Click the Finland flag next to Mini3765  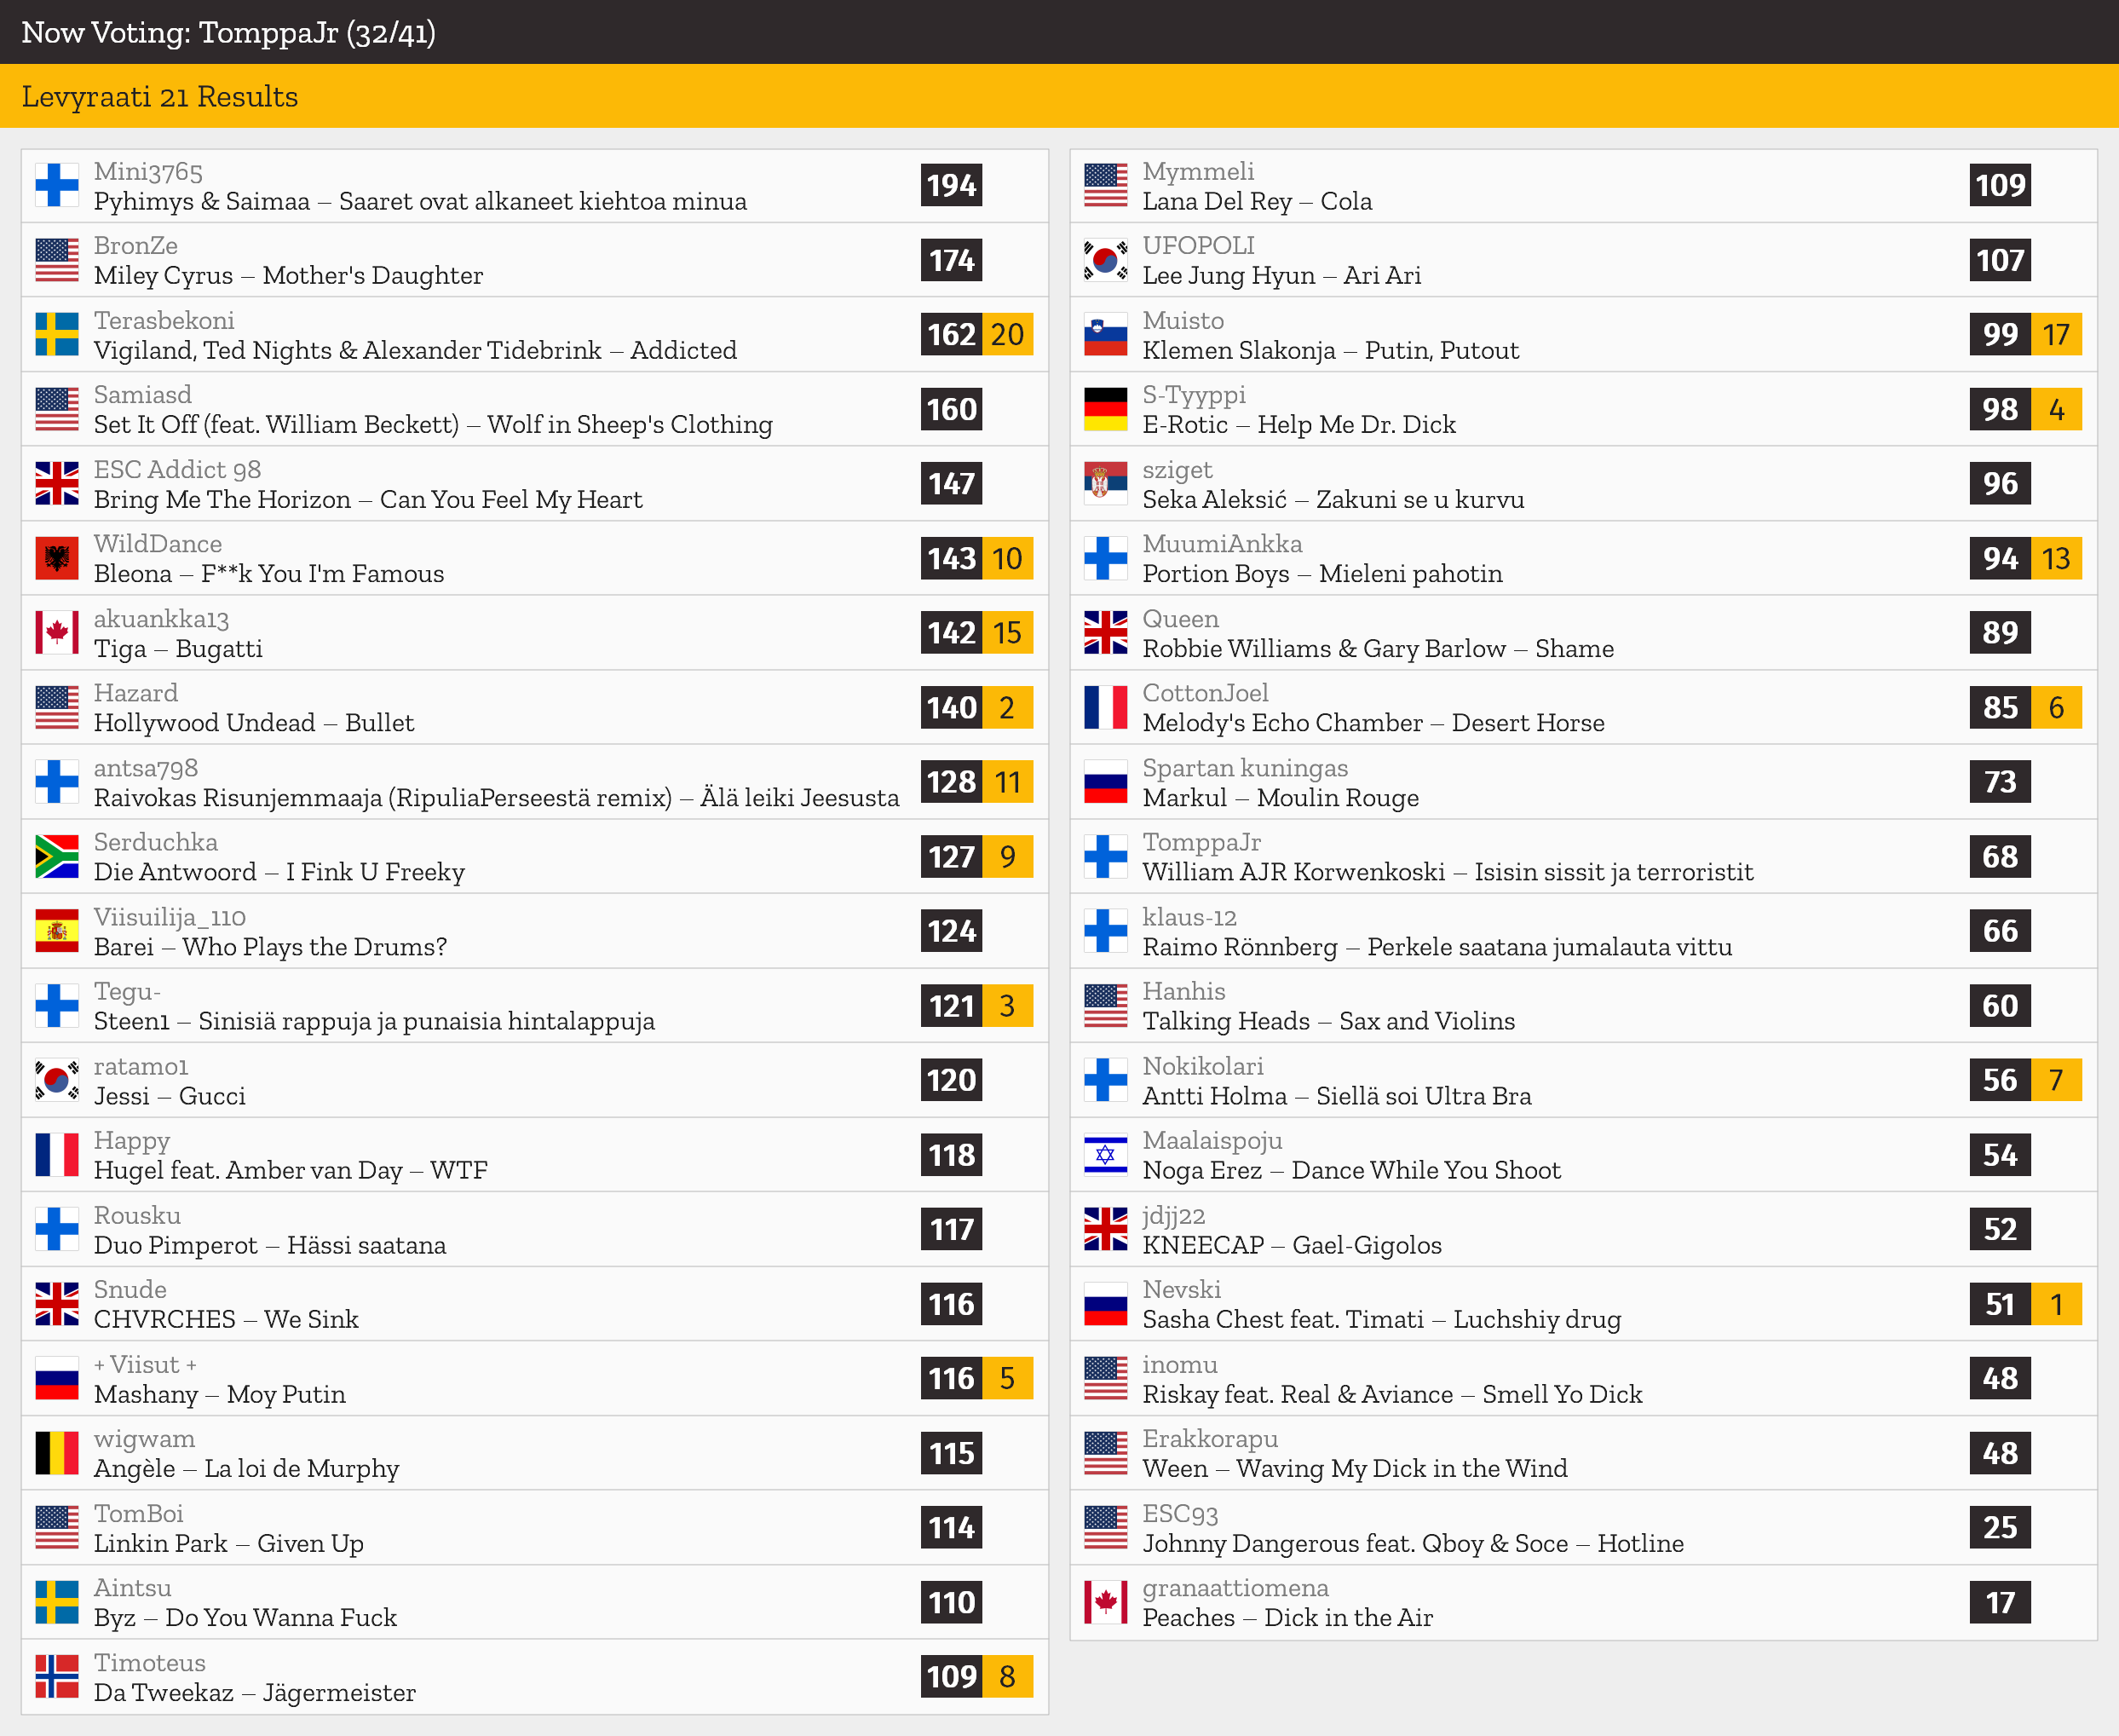tap(57, 186)
